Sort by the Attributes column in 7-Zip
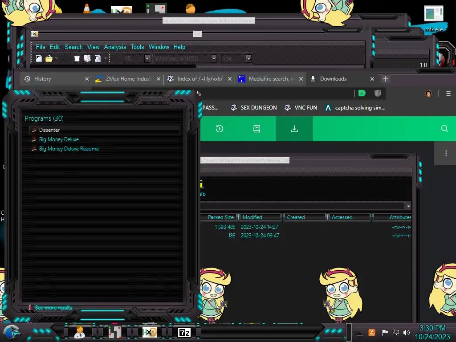The width and height of the screenshot is (456, 342). point(392,217)
